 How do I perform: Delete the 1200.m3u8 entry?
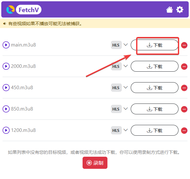click(x=184, y=131)
